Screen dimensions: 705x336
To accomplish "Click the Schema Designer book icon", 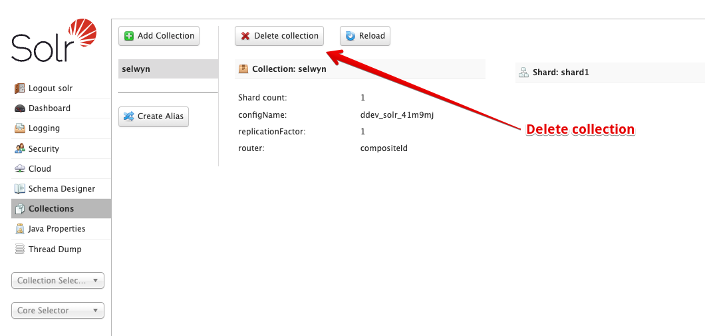I will (19, 188).
